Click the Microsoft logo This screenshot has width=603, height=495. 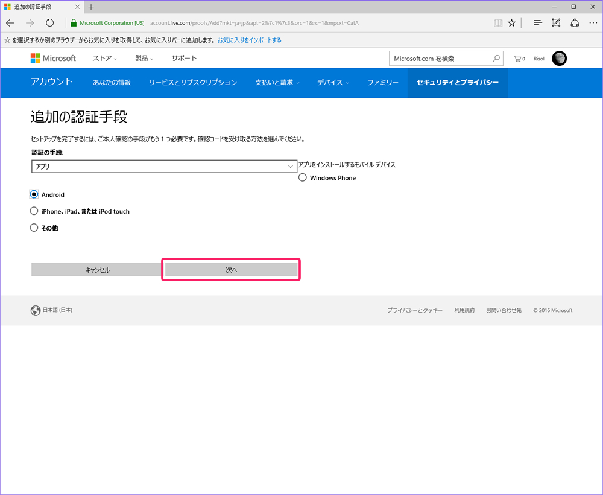tap(54, 58)
